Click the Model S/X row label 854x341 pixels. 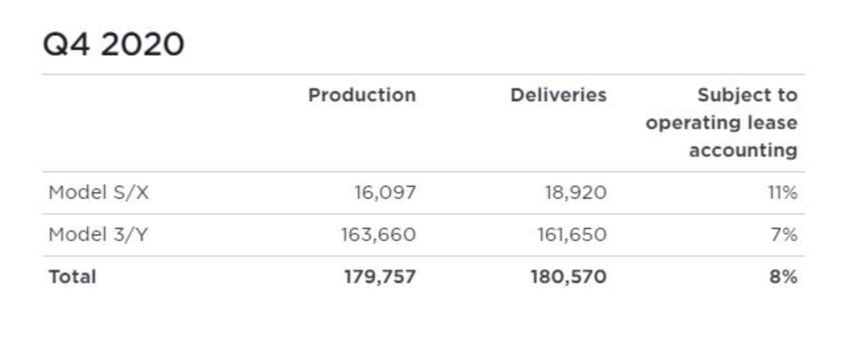[99, 193]
